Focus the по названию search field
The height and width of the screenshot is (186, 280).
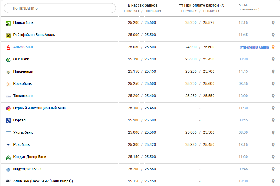click(x=60, y=8)
